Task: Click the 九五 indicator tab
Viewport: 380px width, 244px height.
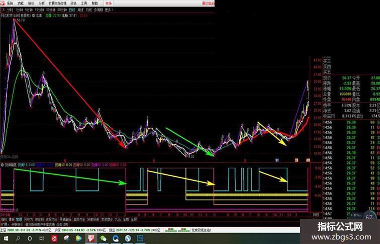Action: [x=118, y=220]
